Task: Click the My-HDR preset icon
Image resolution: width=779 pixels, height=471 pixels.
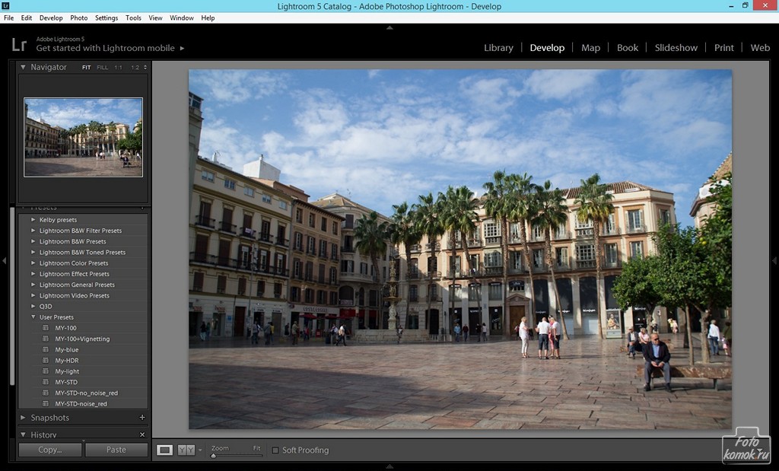Action: click(46, 360)
